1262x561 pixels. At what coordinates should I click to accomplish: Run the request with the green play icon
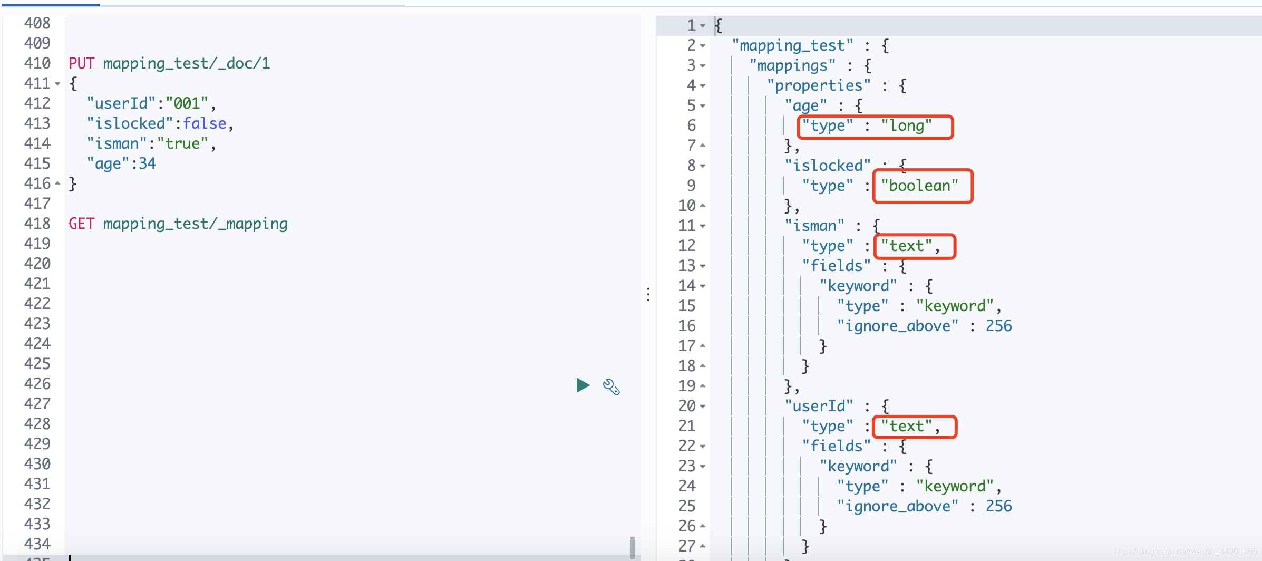pyautogui.click(x=583, y=385)
